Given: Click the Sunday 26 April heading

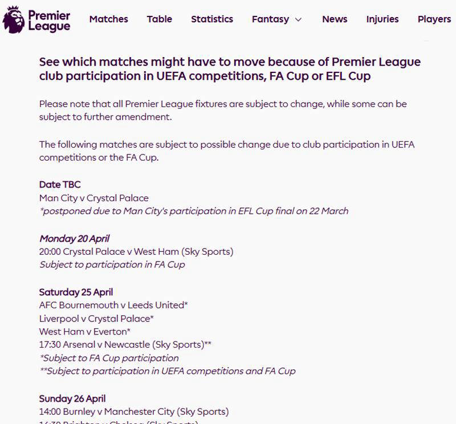Looking at the screenshot, I should pos(72,398).
